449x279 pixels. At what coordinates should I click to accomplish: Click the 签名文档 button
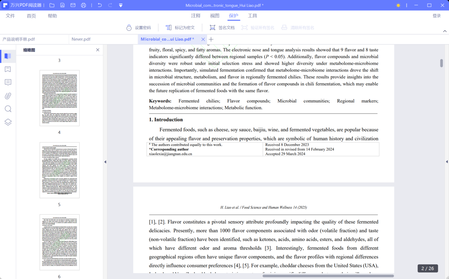coord(222,28)
